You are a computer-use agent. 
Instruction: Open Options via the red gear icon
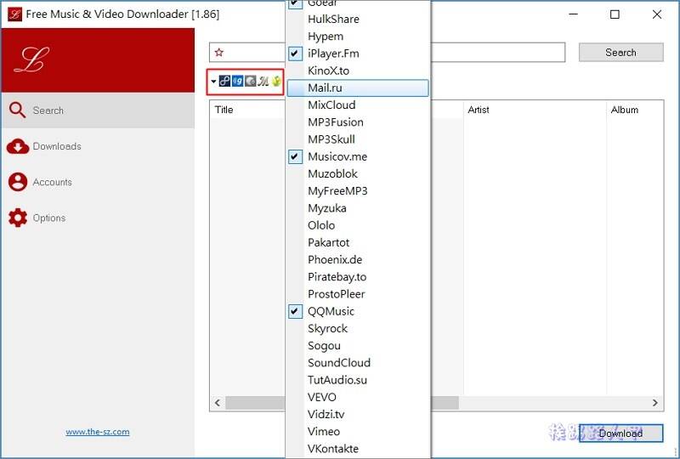(x=18, y=218)
